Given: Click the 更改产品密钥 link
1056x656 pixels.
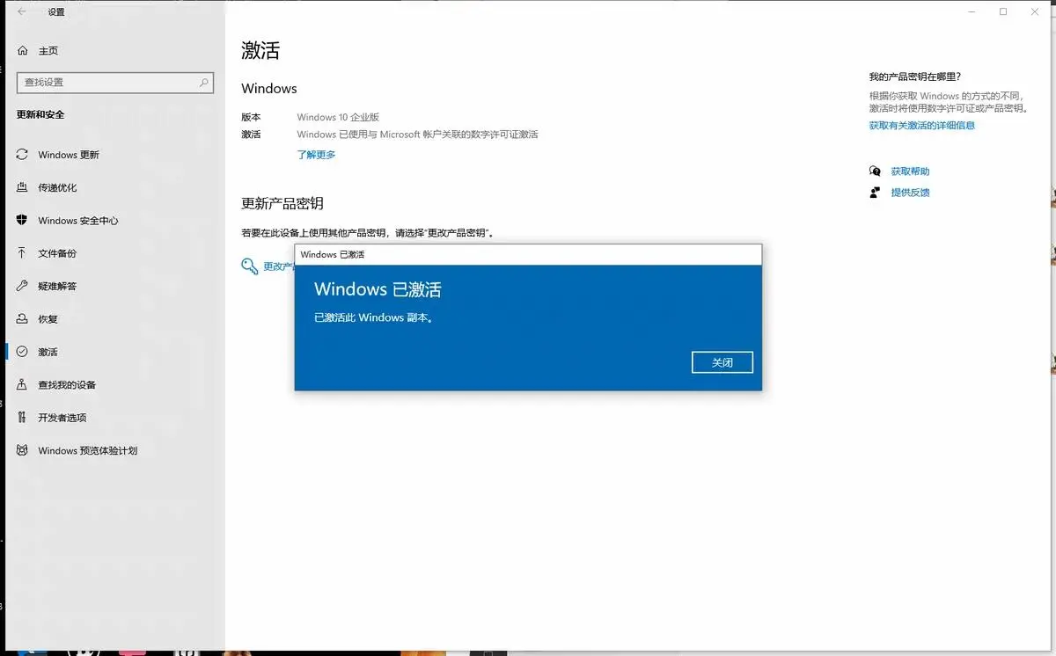Looking at the screenshot, I should pyautogui.click(x=277, y=266).
